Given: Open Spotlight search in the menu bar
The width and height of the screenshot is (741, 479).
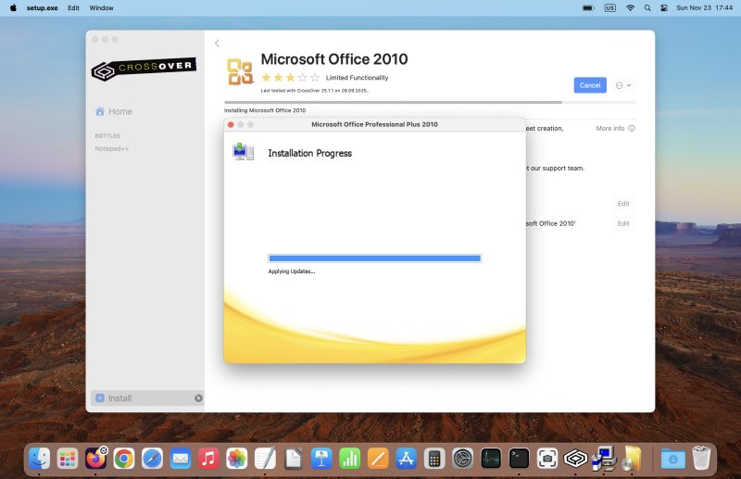Looking at the screenshot, I should point(647,7).
